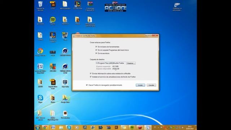
Task: Select the Skype desktop shortcut
Action: coord(40,99)
